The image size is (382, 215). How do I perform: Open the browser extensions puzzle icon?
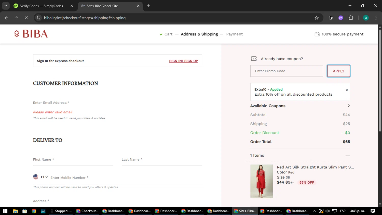(351, 18)
